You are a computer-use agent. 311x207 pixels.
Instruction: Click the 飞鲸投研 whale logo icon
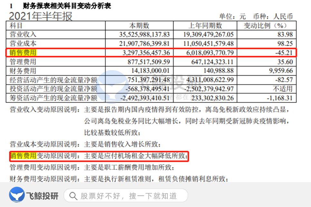coord(17,194)
